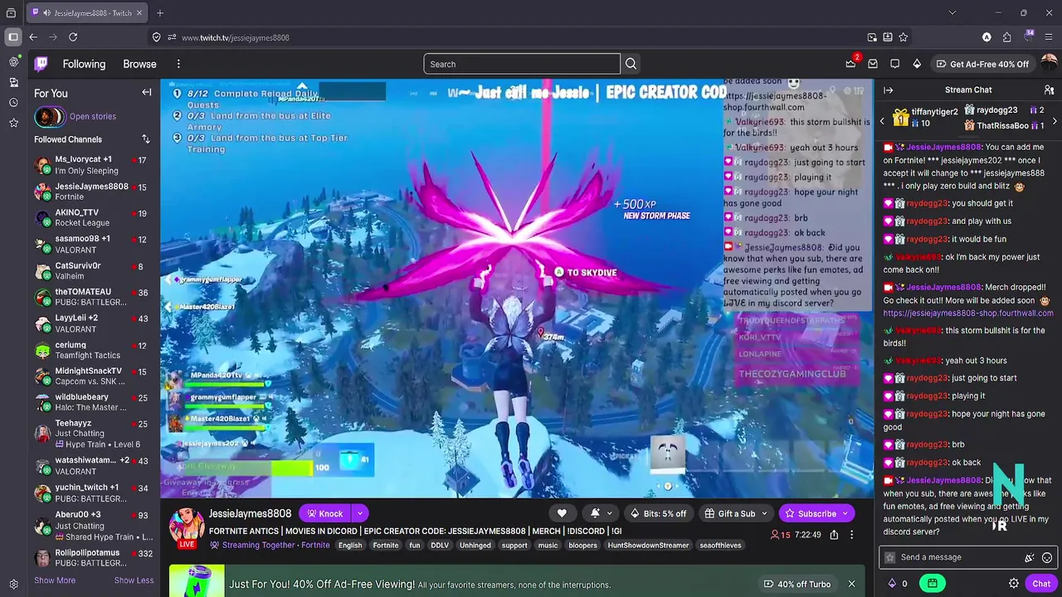Go back to the previous browser page
This screenshot has height=597, width=1062.
[33, 37]
